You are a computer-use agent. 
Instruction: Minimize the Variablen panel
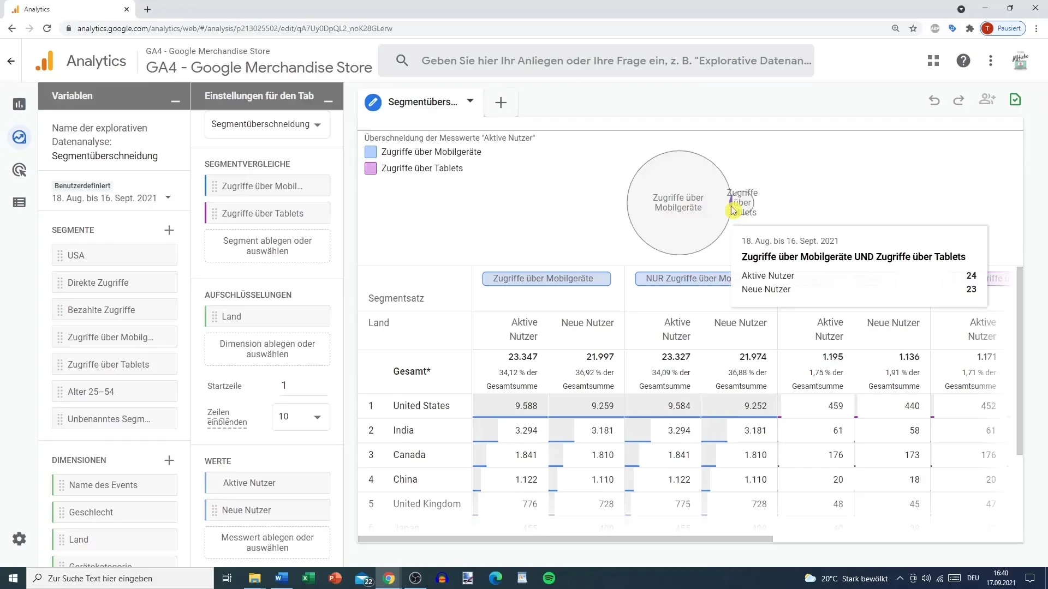[x=175, y=101]
